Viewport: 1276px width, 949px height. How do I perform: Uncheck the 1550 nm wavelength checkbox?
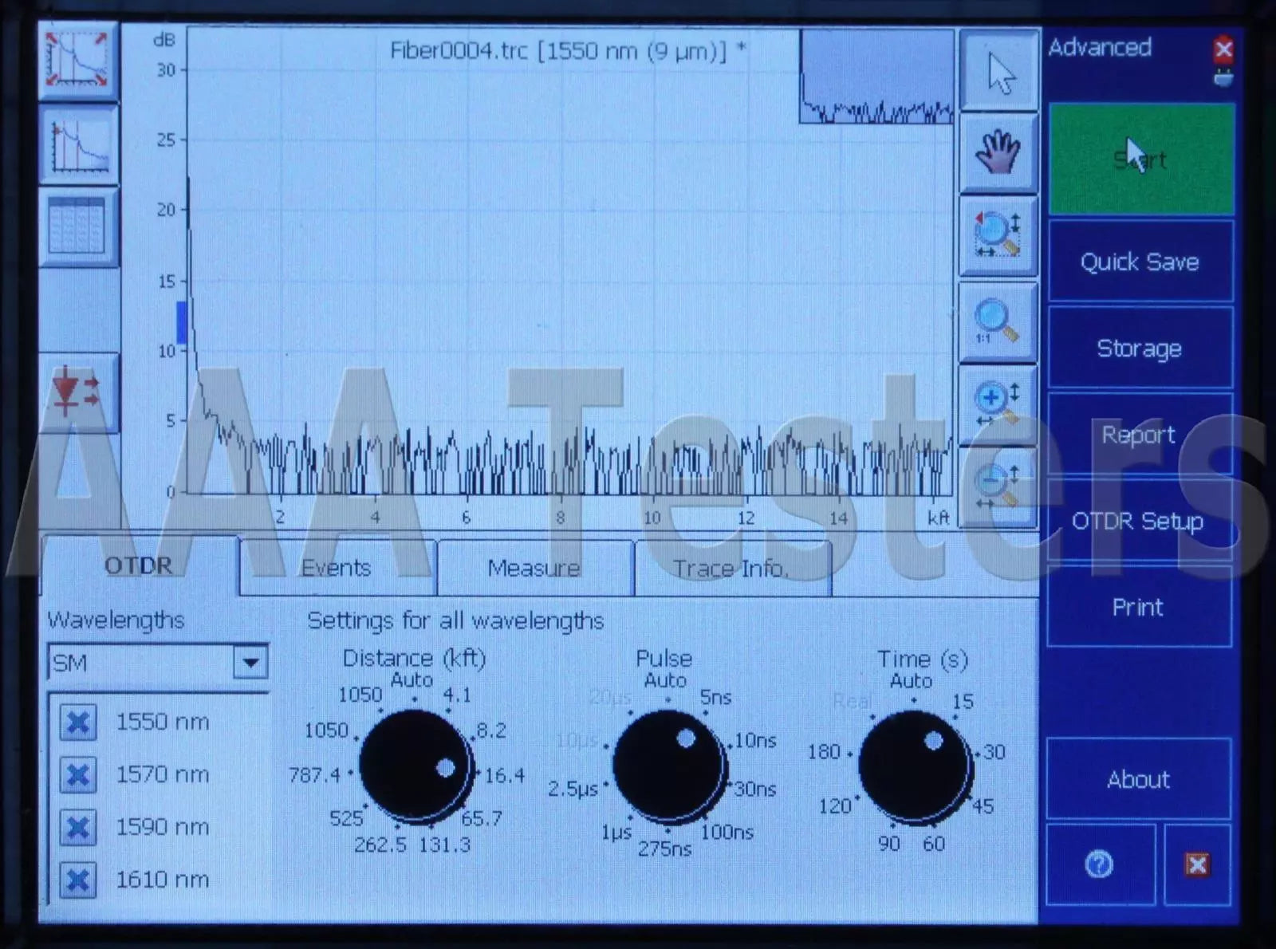(x=78, y=723)
